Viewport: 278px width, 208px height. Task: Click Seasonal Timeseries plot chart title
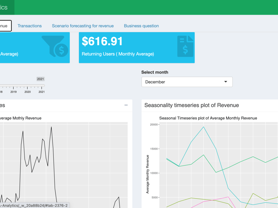(208, 118)
